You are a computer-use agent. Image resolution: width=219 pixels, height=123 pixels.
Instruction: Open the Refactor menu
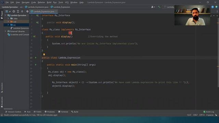pyautogui.click(x=41, y=2)
